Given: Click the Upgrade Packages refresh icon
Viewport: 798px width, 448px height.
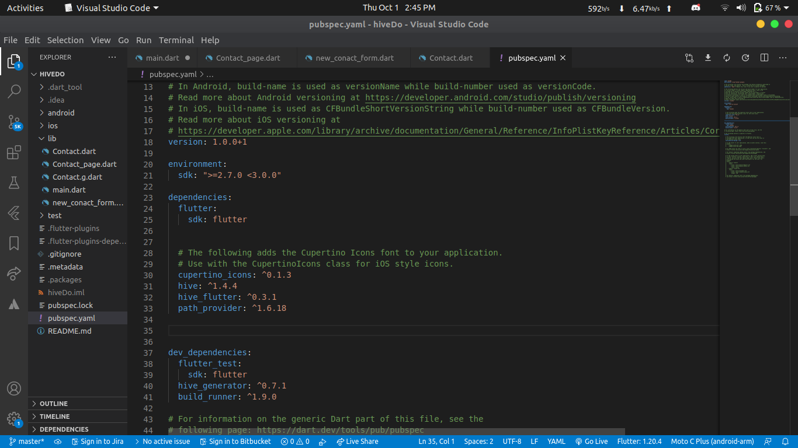Looking at the screenshot, I should (727, 58).
